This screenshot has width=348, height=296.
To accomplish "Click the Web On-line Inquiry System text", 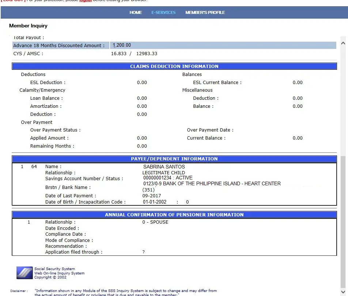I will coord(59,273).
